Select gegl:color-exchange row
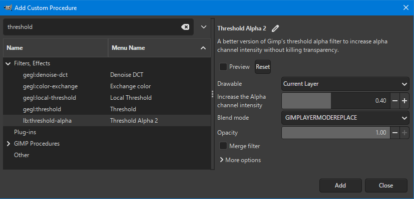Viewport: 414px width, 199px height. [107, 86]
